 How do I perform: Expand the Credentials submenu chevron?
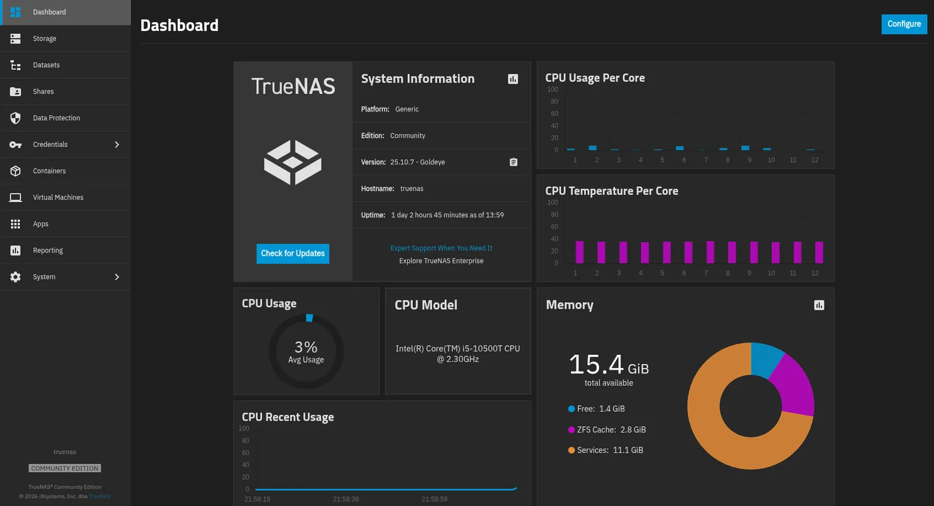point(117,145)
